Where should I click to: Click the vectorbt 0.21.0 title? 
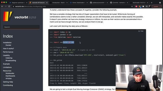[x=25, y=17]
